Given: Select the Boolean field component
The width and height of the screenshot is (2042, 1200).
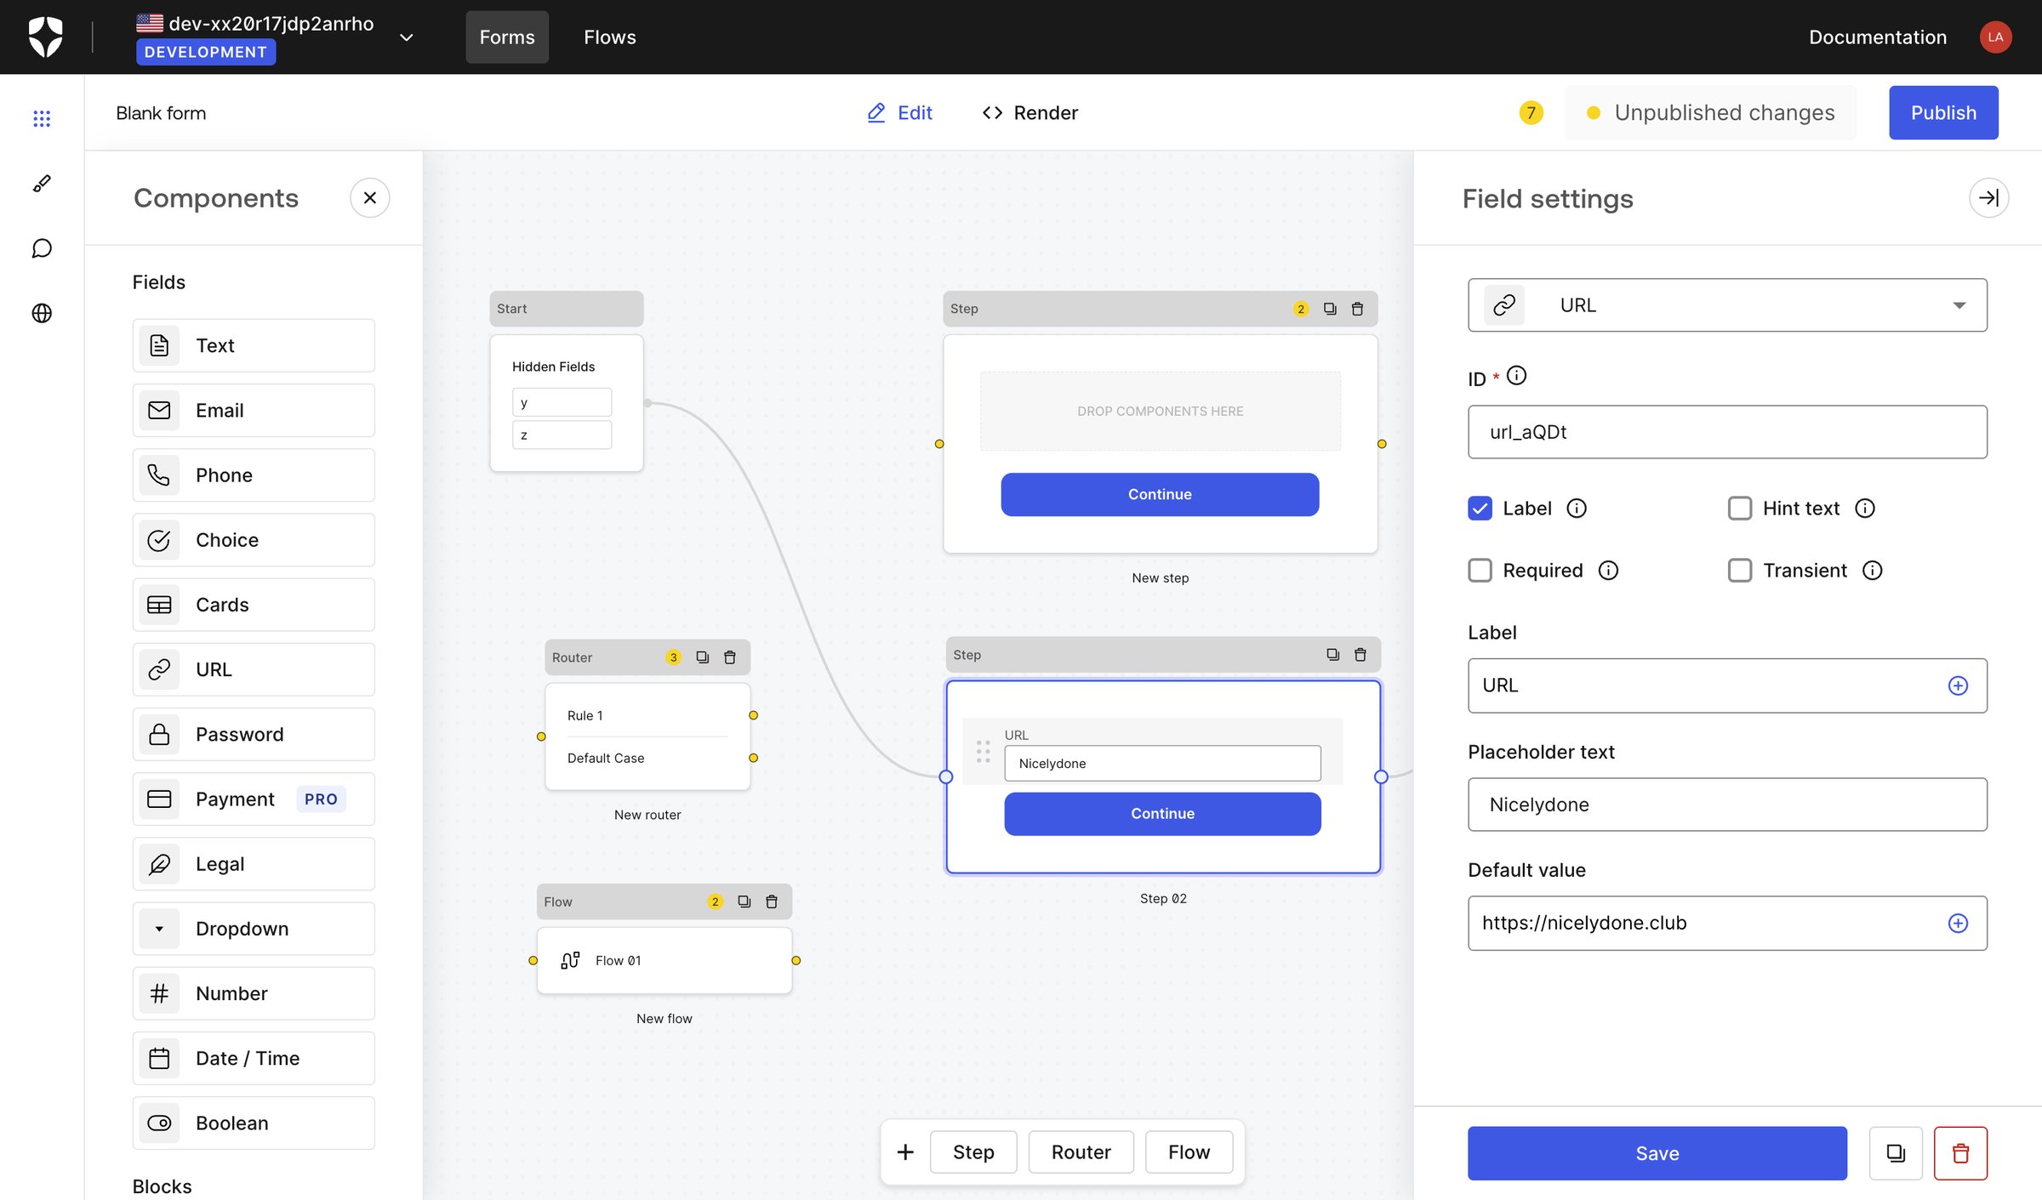Looking at the screenshot, I should coord(254,1123).
